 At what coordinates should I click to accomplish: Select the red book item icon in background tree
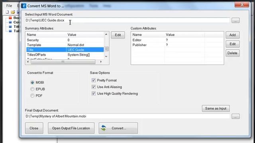pos(10,17)
